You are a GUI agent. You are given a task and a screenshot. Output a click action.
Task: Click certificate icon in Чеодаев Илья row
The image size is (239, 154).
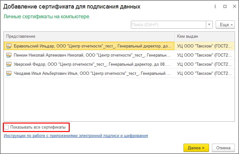[x=9, y=73]
